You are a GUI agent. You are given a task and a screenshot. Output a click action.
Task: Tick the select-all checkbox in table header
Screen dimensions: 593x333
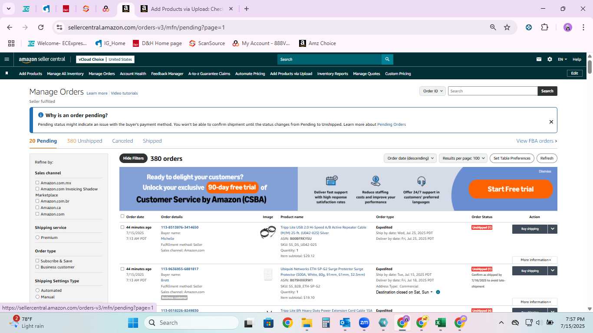click(122, 216)
